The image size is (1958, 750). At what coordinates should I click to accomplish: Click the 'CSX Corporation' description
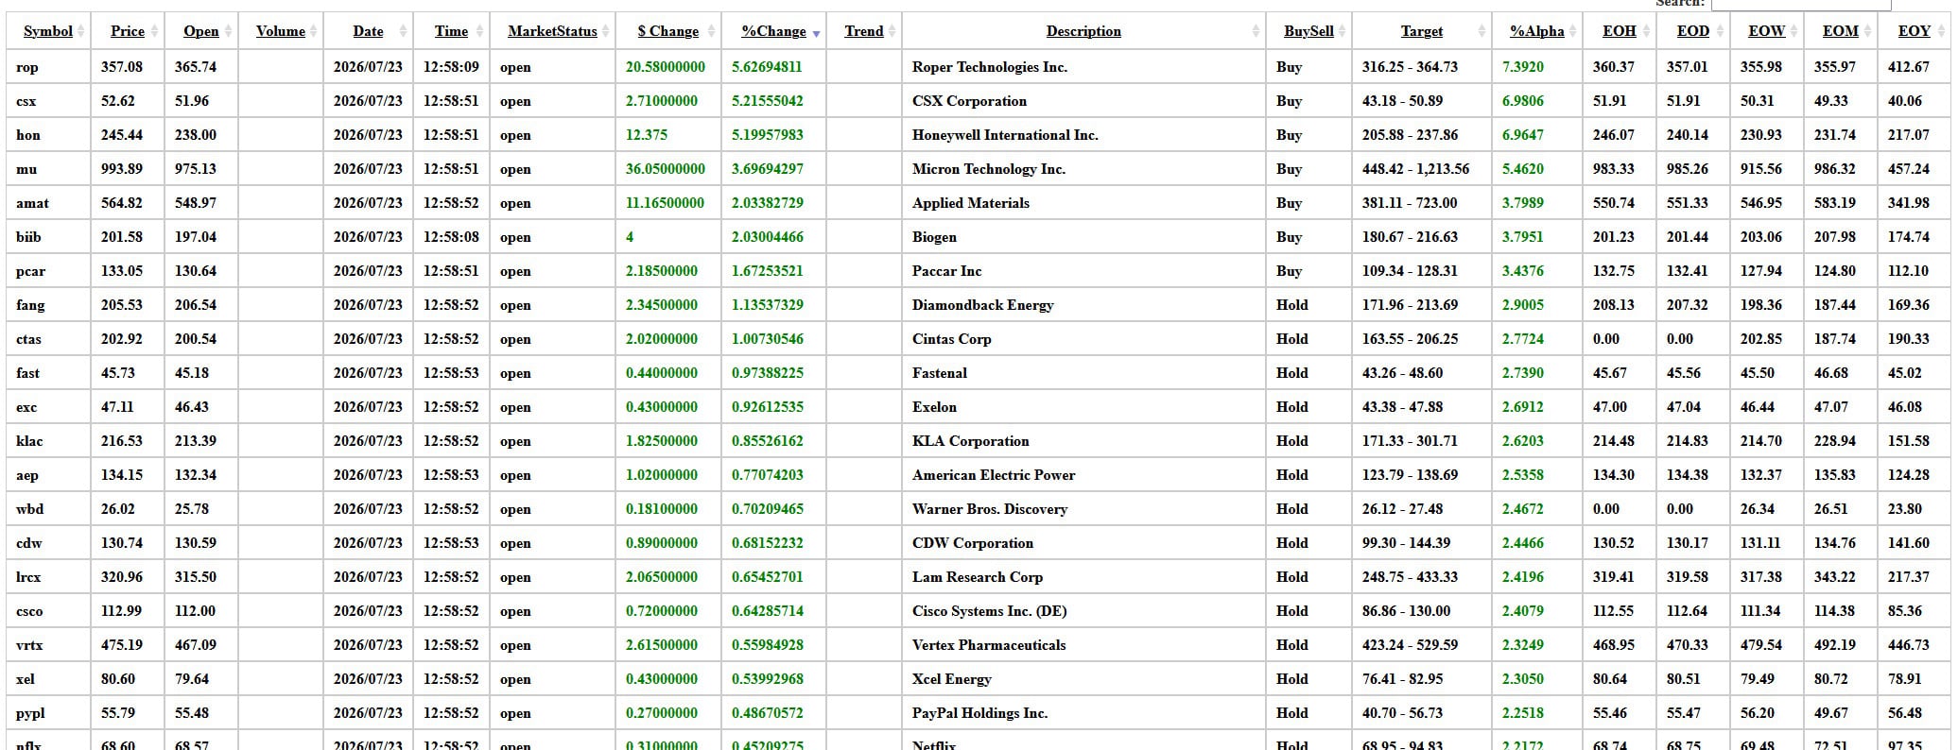(x=969, y=101)
